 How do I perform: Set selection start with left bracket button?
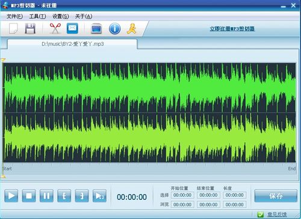click(64, 196)
